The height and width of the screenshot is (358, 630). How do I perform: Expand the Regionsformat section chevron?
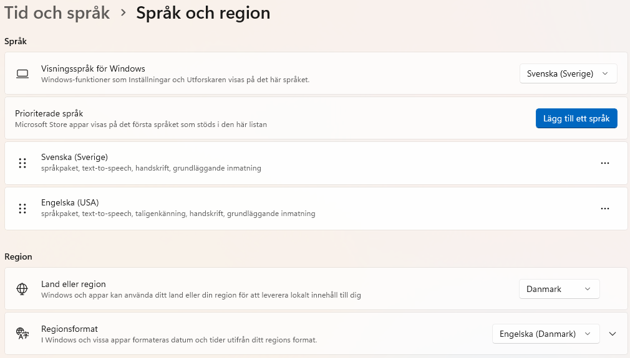613,334
